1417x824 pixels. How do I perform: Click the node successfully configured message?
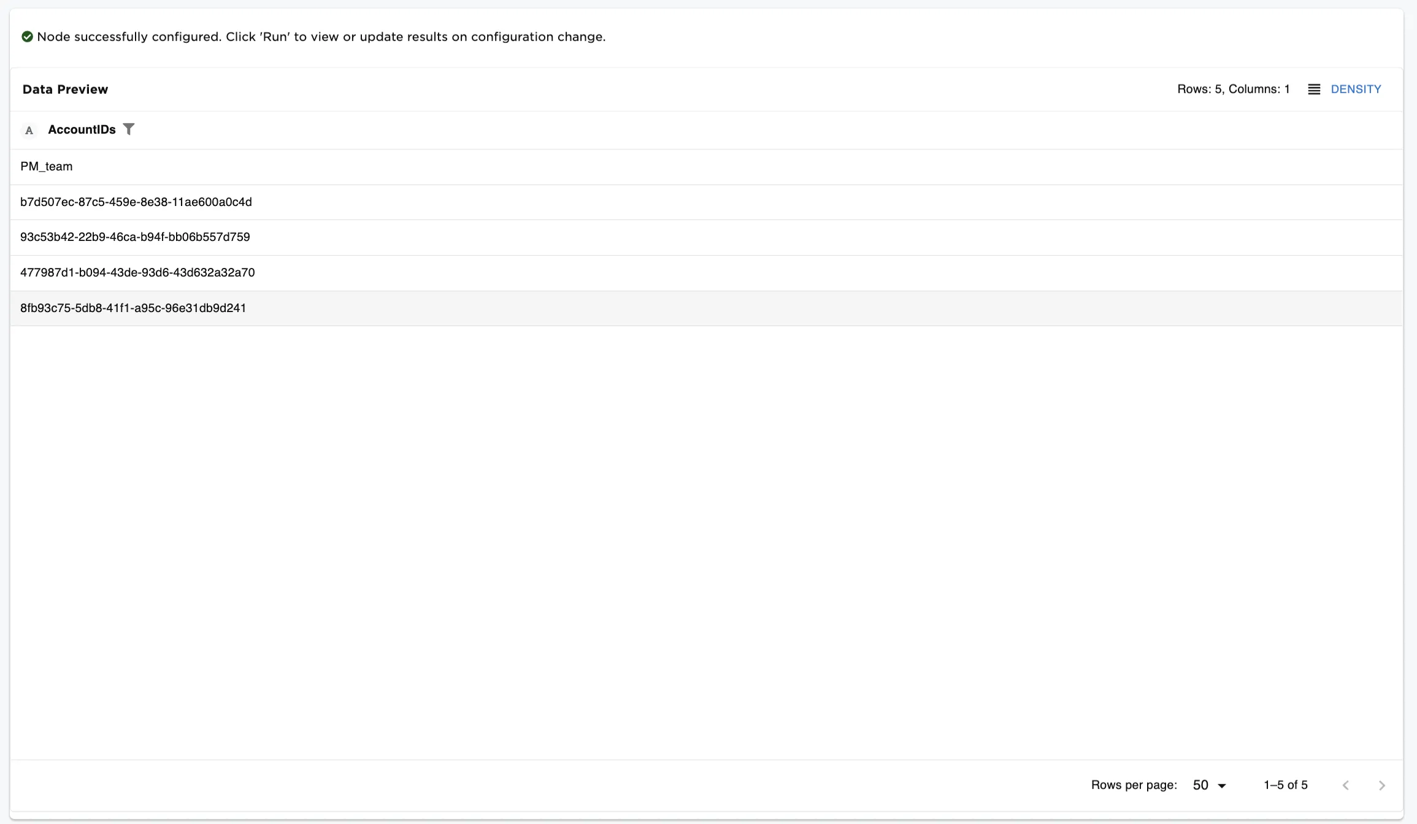pyautogui.click(x=321, y=37)
